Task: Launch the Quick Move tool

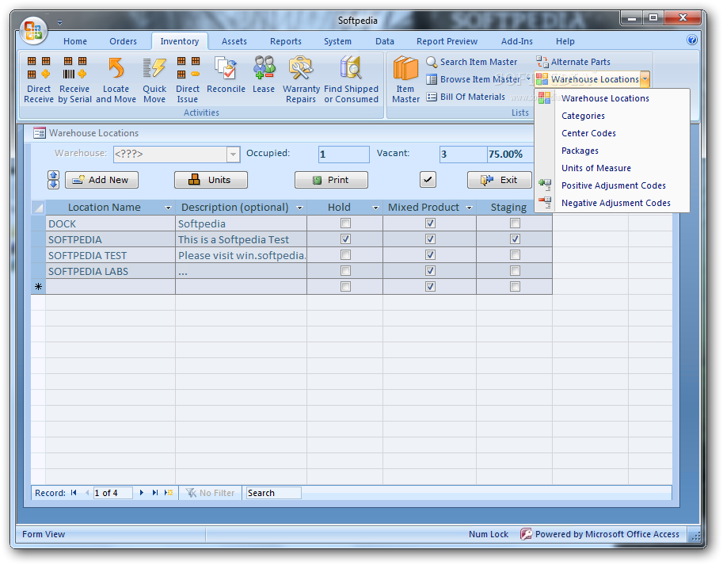Action: point(154,79)
